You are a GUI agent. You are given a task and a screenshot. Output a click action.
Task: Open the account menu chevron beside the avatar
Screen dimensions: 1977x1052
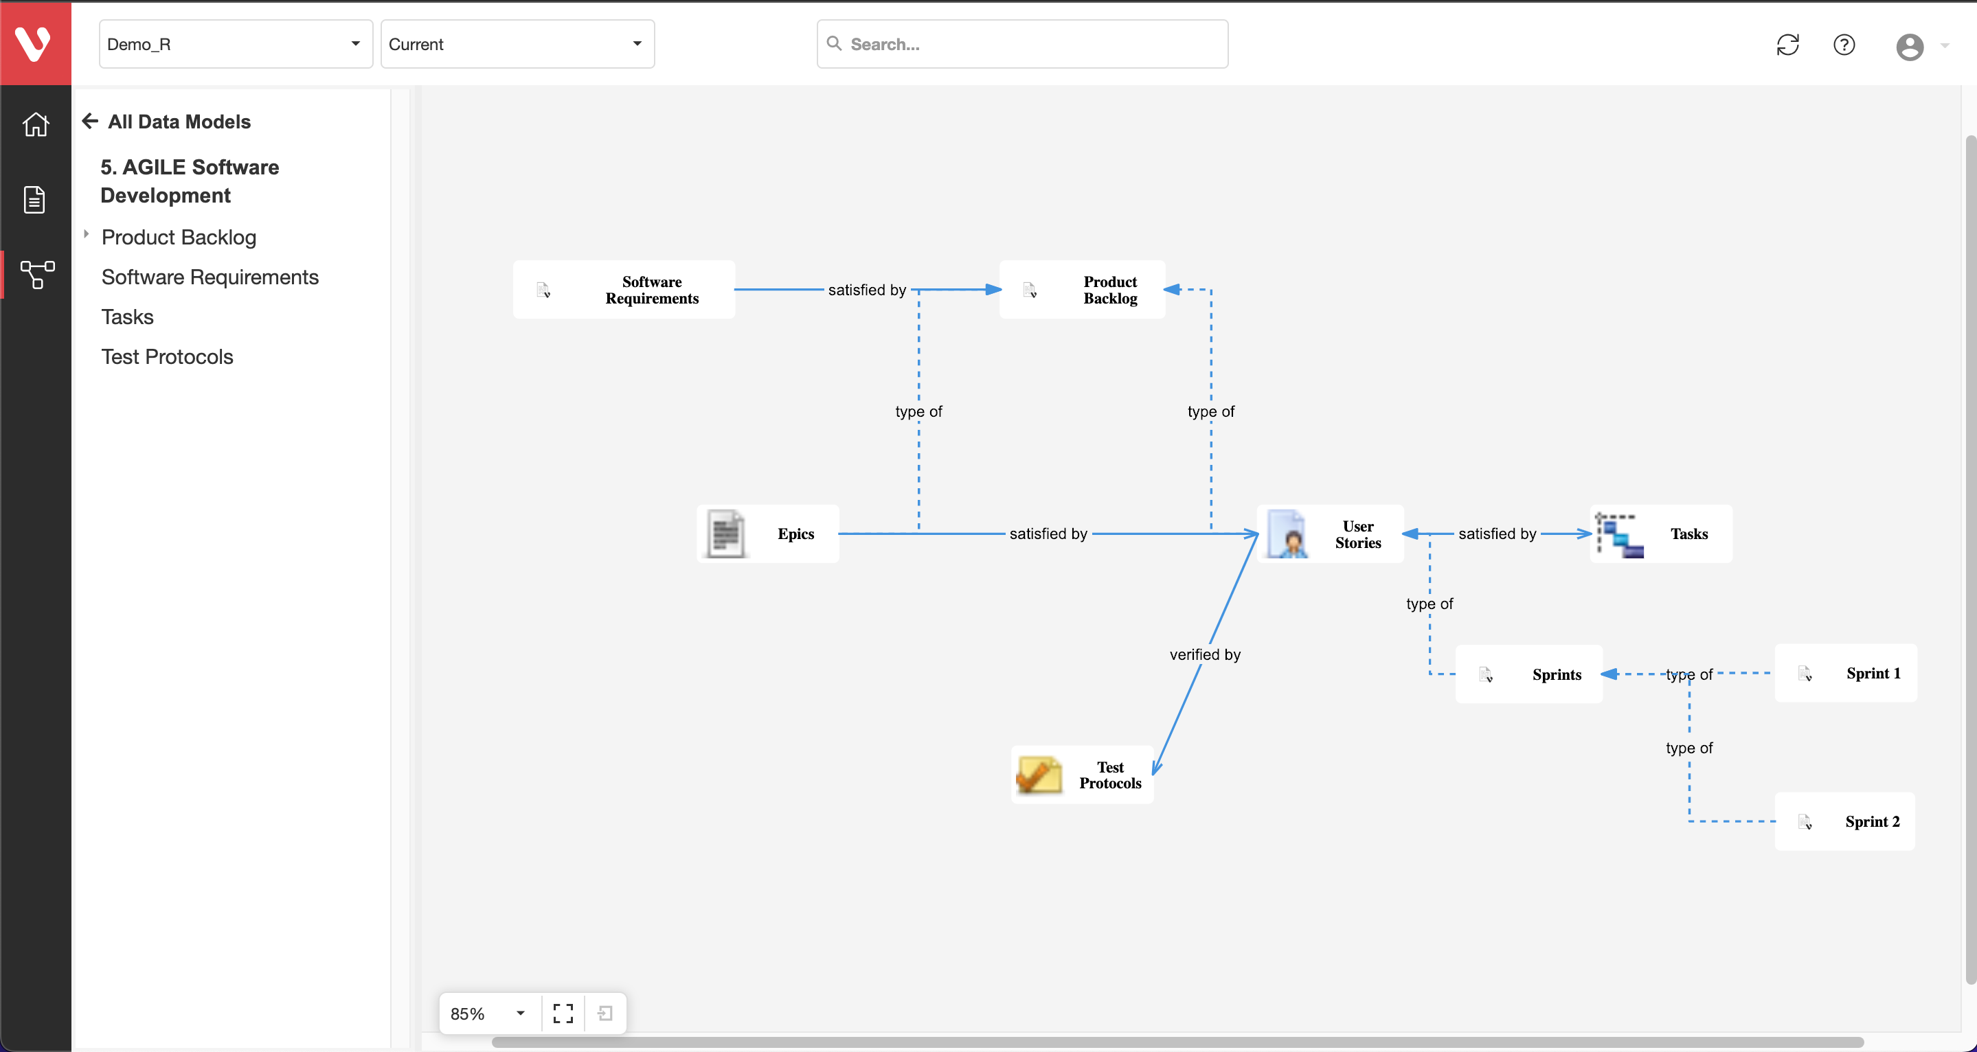point(1945,47)
